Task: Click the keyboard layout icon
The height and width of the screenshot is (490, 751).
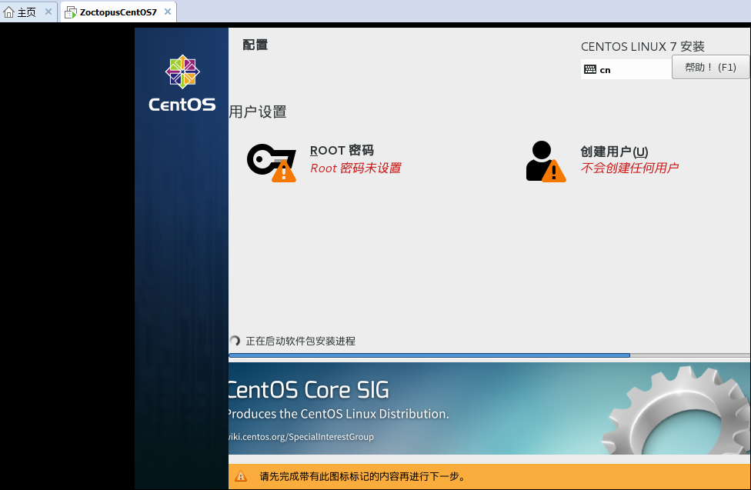Action: pos(590,69)
